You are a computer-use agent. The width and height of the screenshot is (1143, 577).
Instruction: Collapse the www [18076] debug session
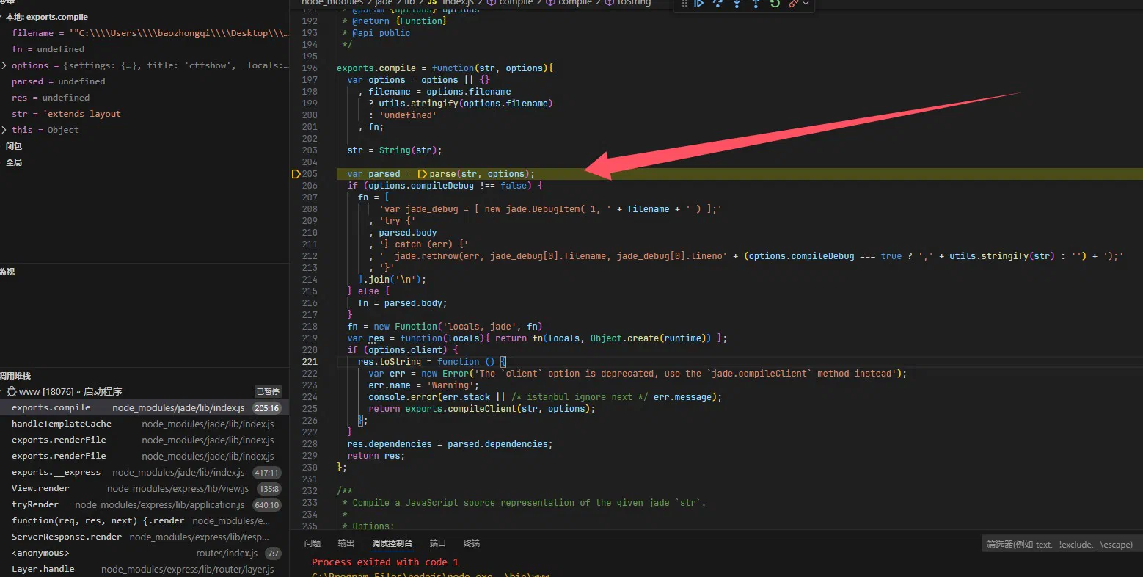[2, 391]
